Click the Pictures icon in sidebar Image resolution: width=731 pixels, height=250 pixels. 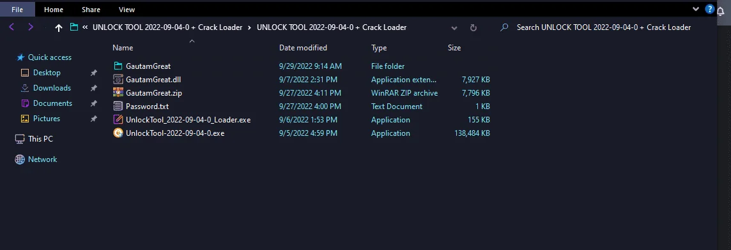click(x=25, y=119)
